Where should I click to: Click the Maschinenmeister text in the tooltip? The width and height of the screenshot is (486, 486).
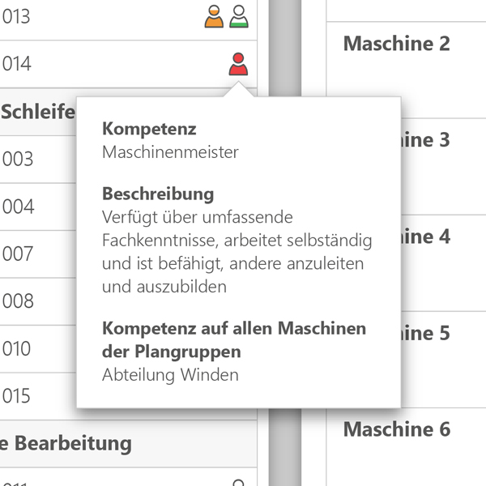tap(170, 151)
